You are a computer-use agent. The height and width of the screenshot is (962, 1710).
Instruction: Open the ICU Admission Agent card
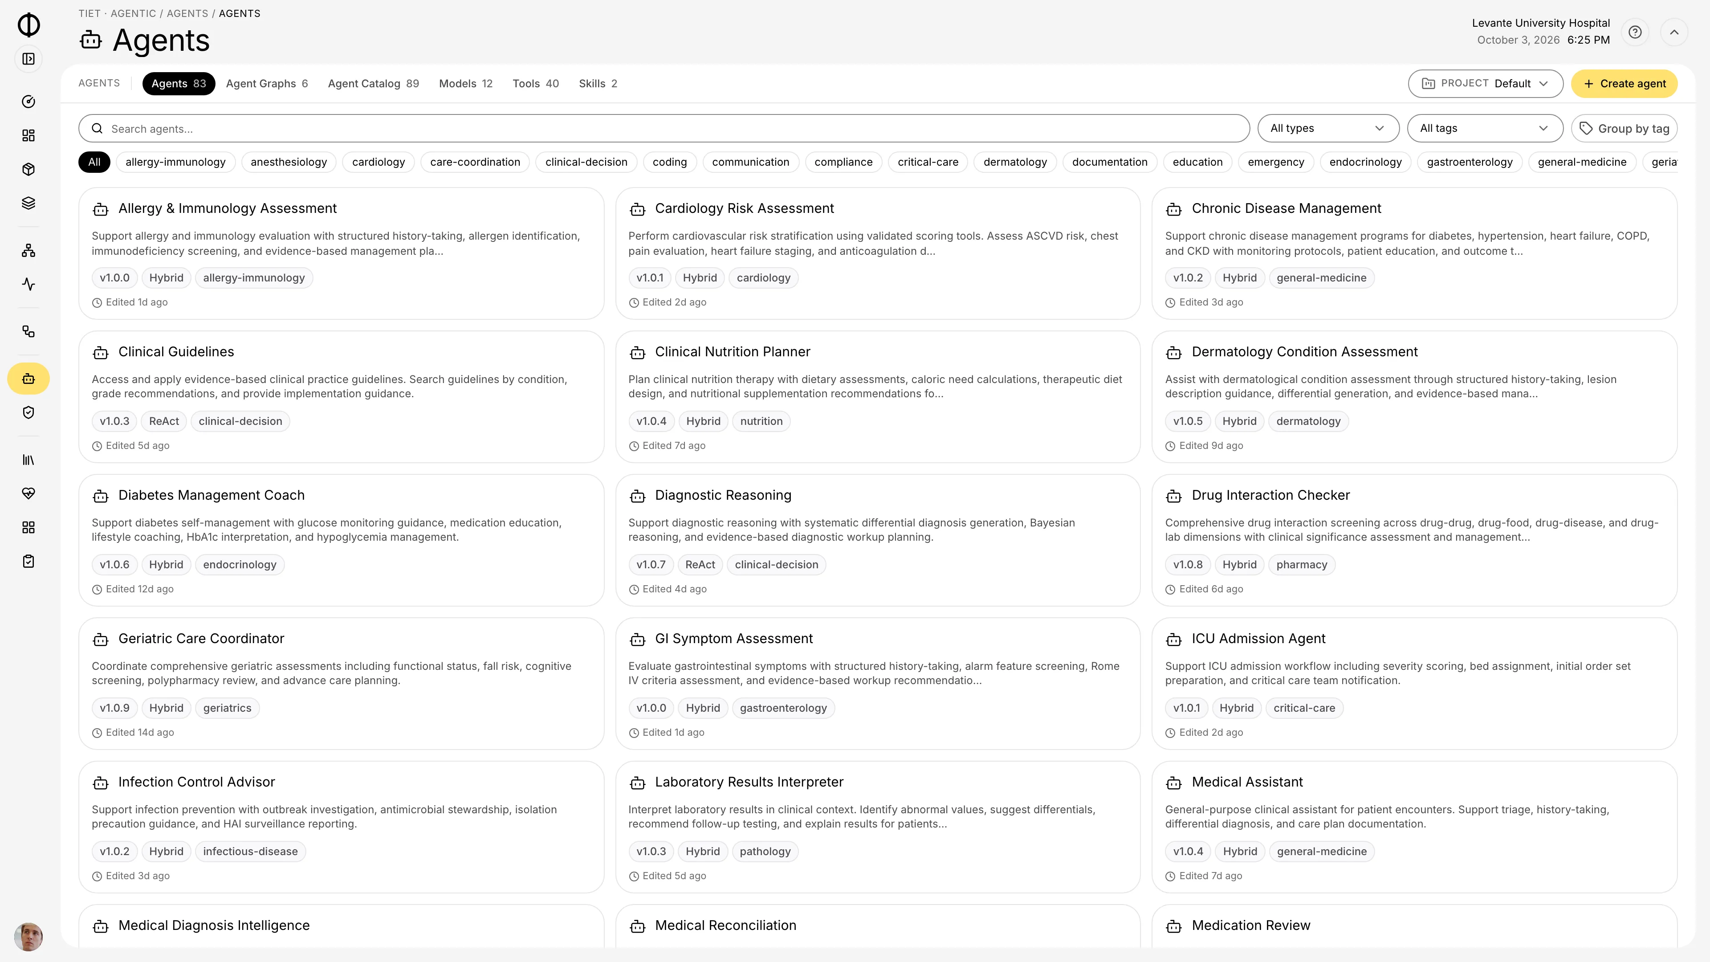(1414, 684)
